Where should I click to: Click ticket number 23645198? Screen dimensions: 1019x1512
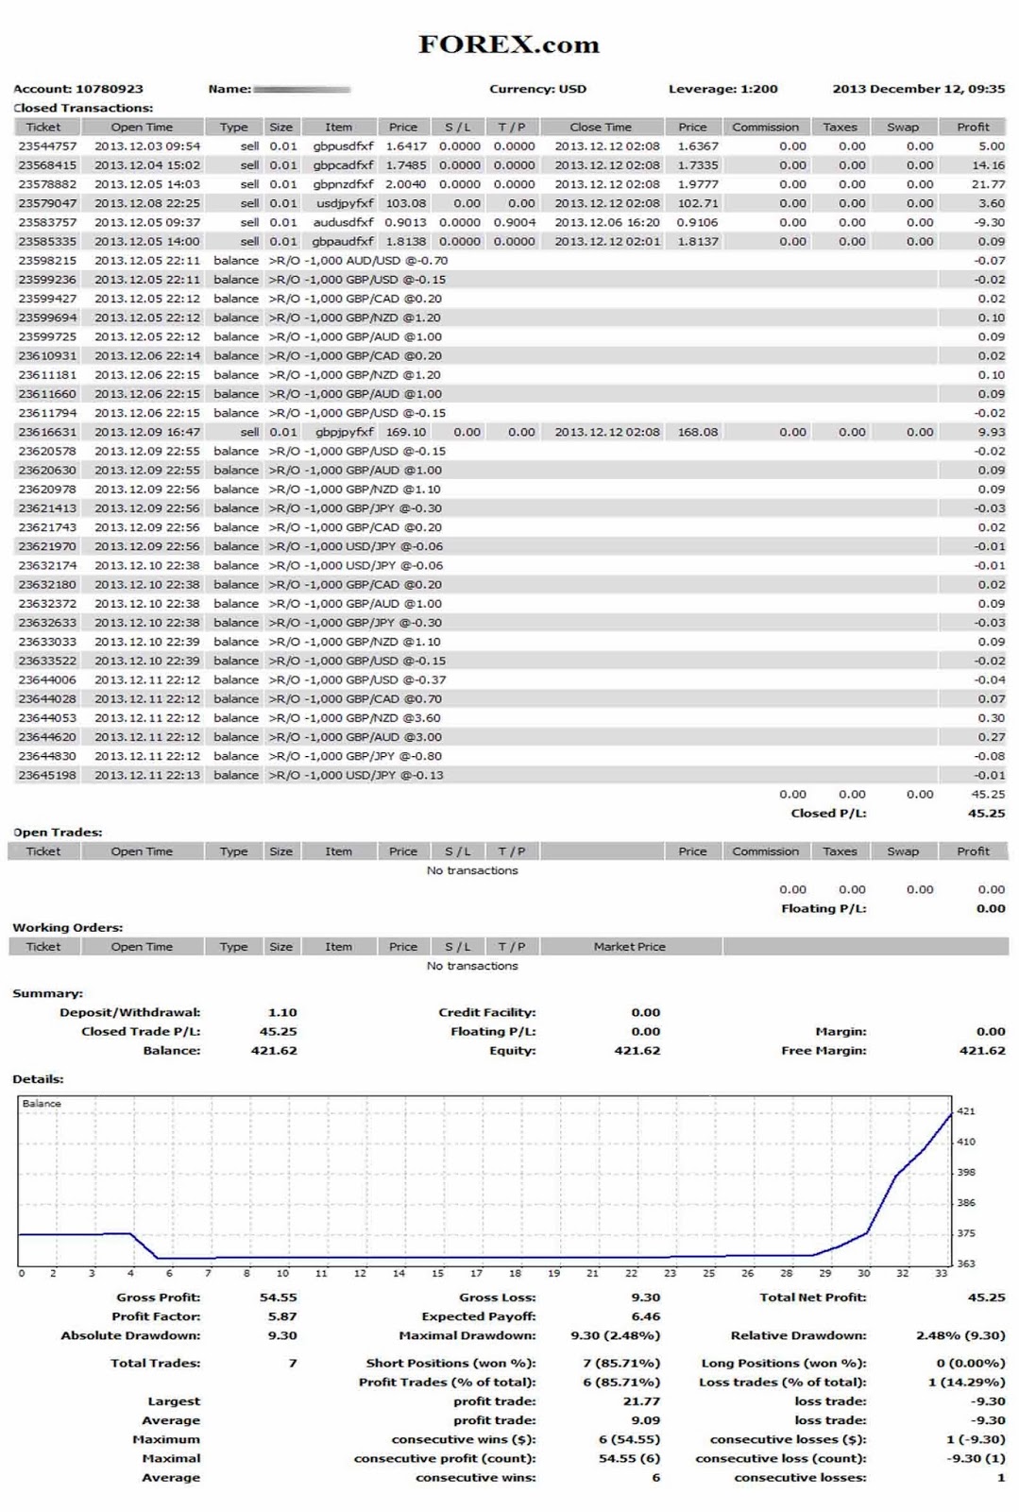tap(47, 775)
